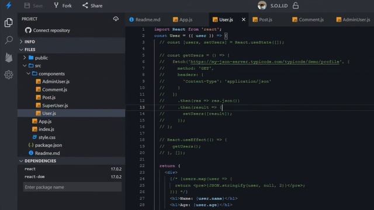Fork this project
Viewport: 374px width, 210px height.
pos(63,6)
